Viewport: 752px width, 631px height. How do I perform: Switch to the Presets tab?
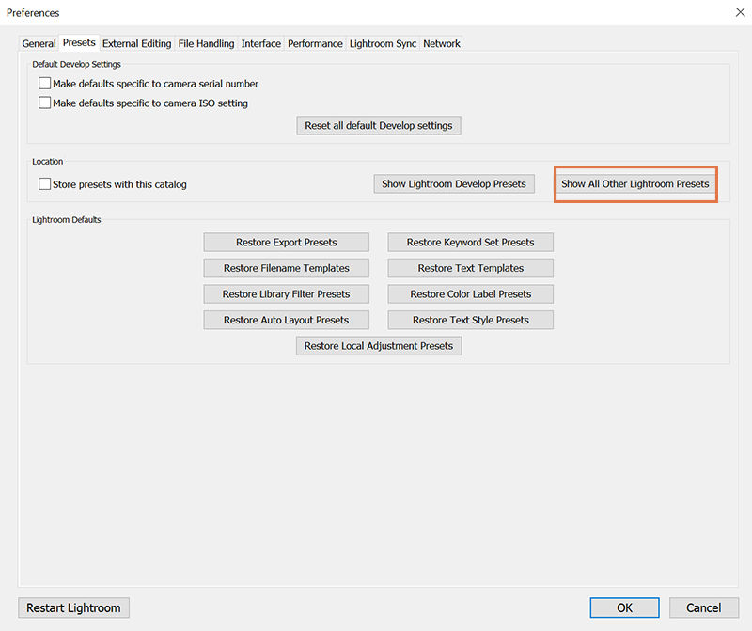click(79, 42)
